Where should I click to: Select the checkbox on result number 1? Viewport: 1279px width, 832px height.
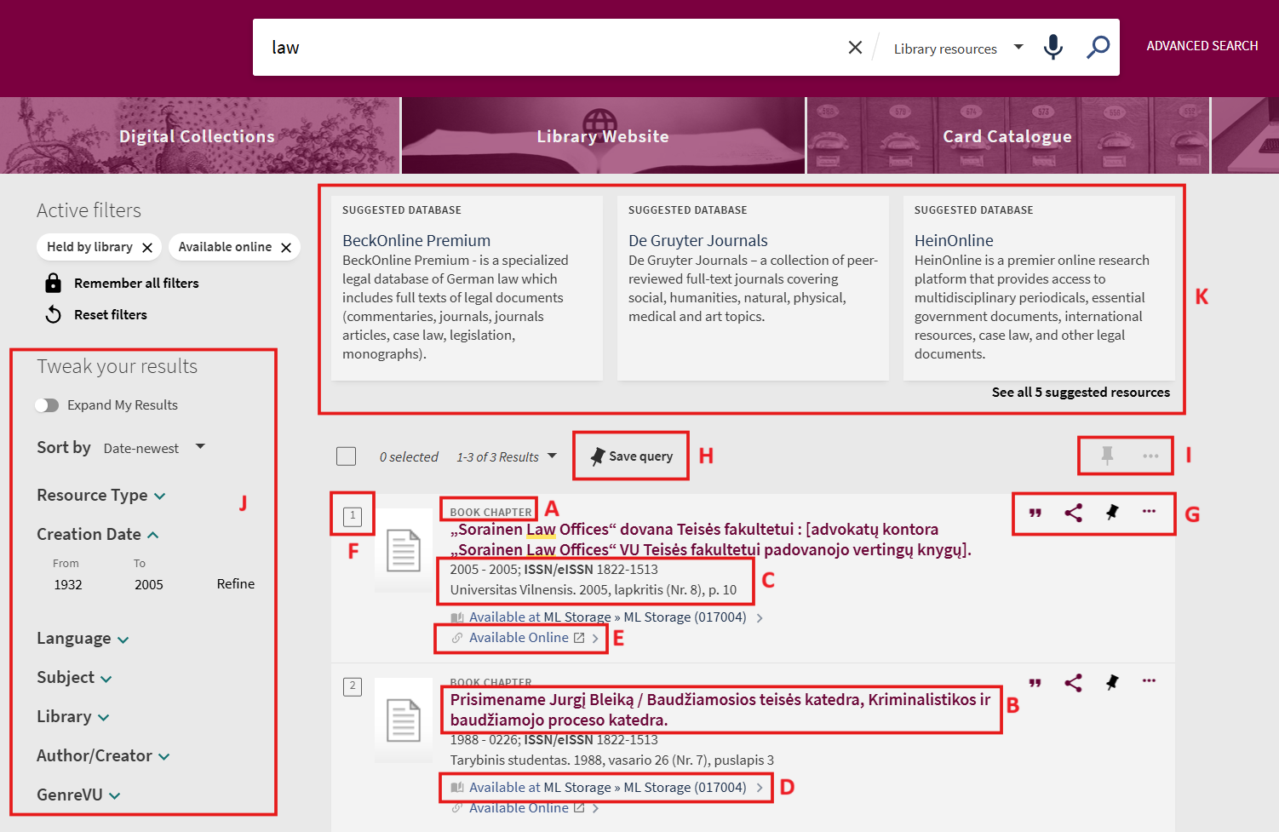[353, 514]
